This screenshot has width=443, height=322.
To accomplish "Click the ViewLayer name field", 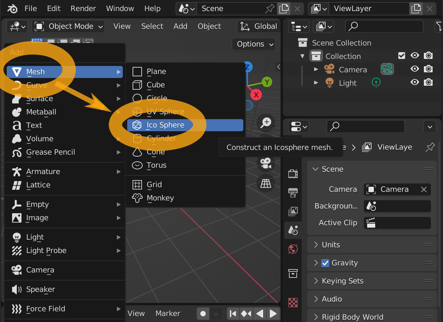I will coord(369,9).
